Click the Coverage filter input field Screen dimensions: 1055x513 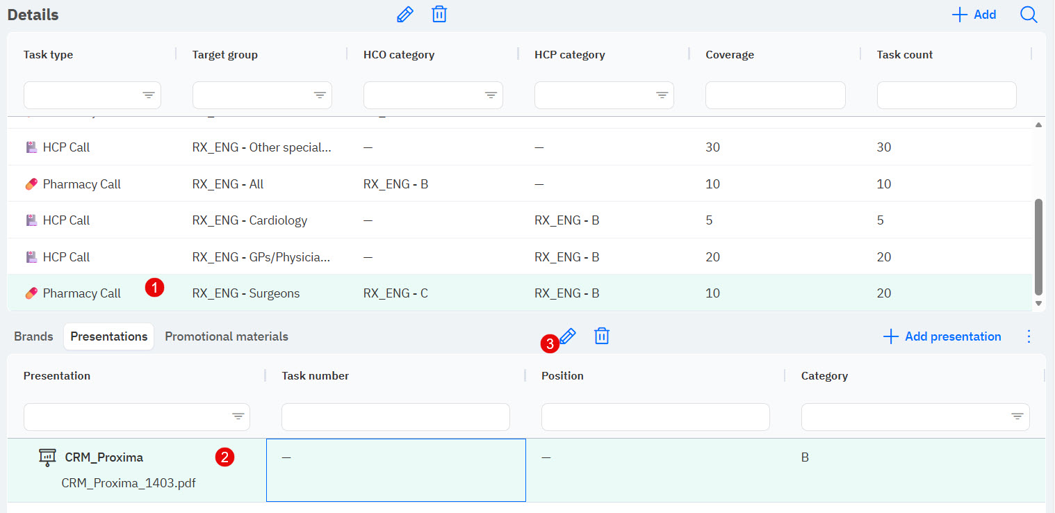775,95
